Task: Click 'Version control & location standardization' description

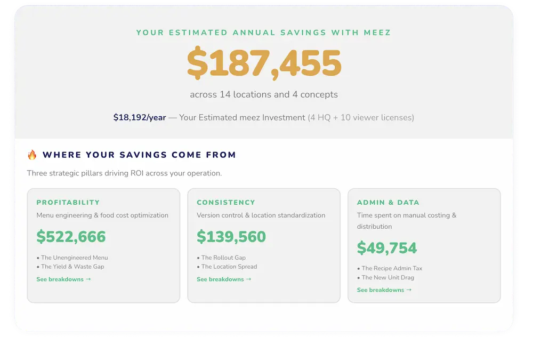Action: [x=261, y=215]
